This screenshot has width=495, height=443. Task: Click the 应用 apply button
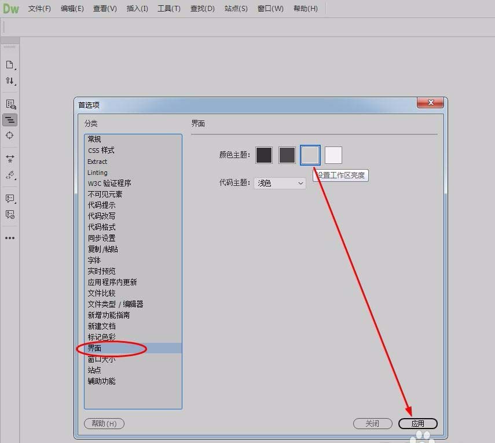pyautogui.click(x=417, y=423)
